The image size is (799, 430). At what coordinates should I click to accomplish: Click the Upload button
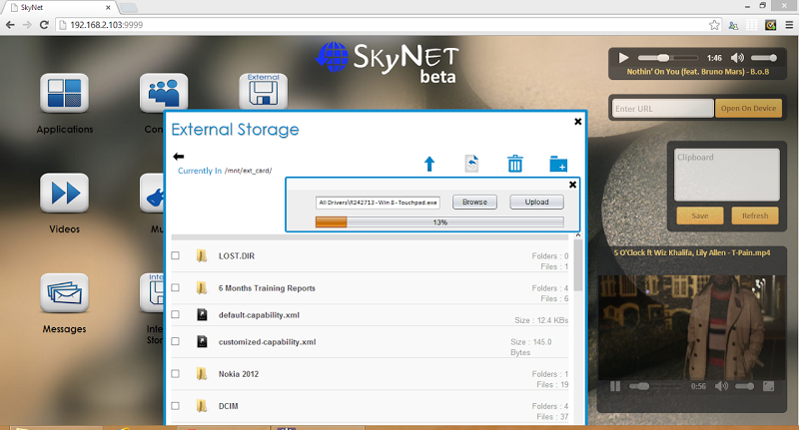[x=536, y=202]
